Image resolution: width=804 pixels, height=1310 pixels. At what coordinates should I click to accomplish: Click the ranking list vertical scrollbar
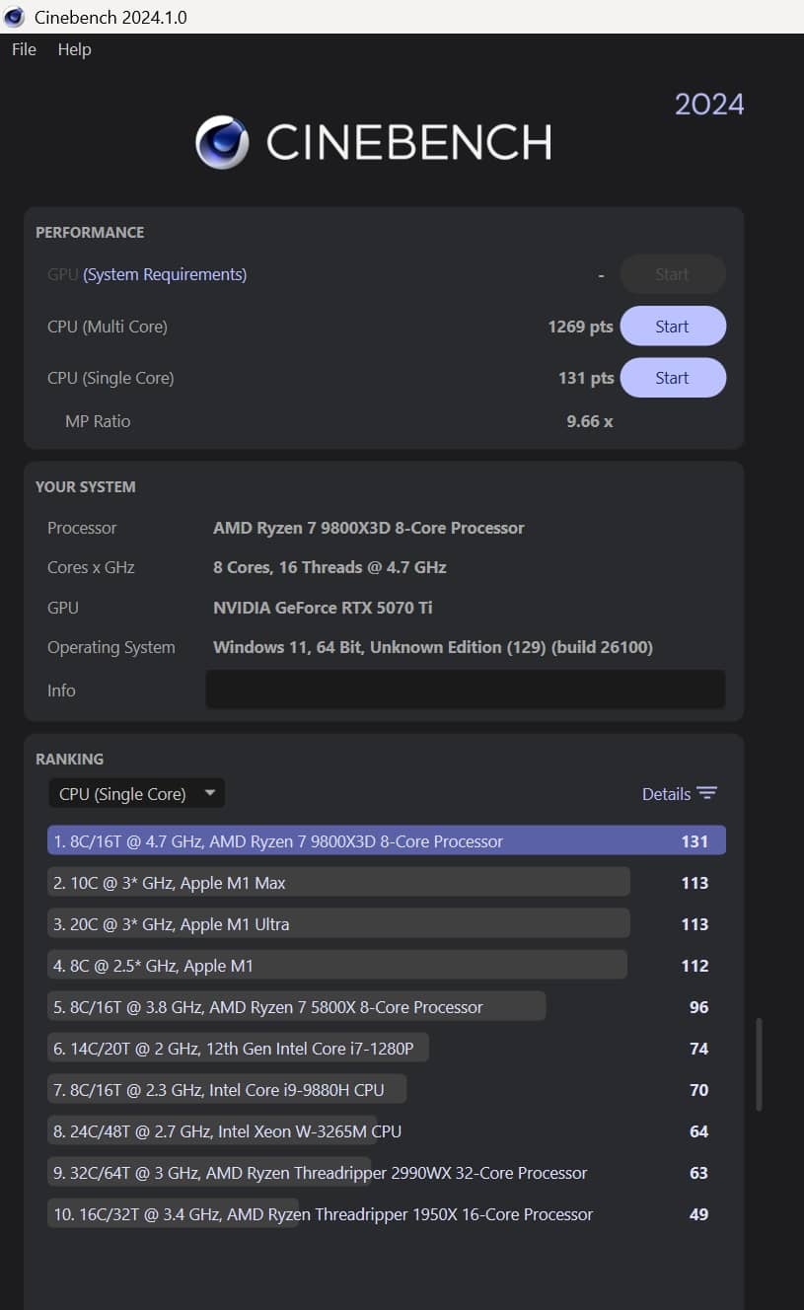pos(759,1065)
